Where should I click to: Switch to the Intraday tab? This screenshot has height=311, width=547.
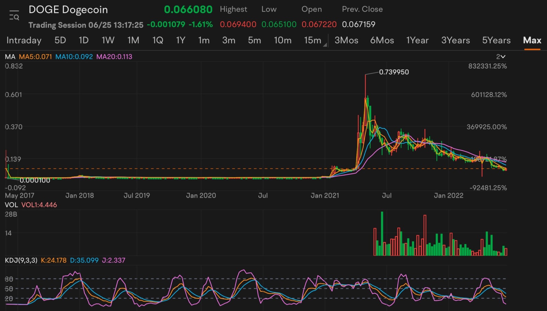point(24,40)
